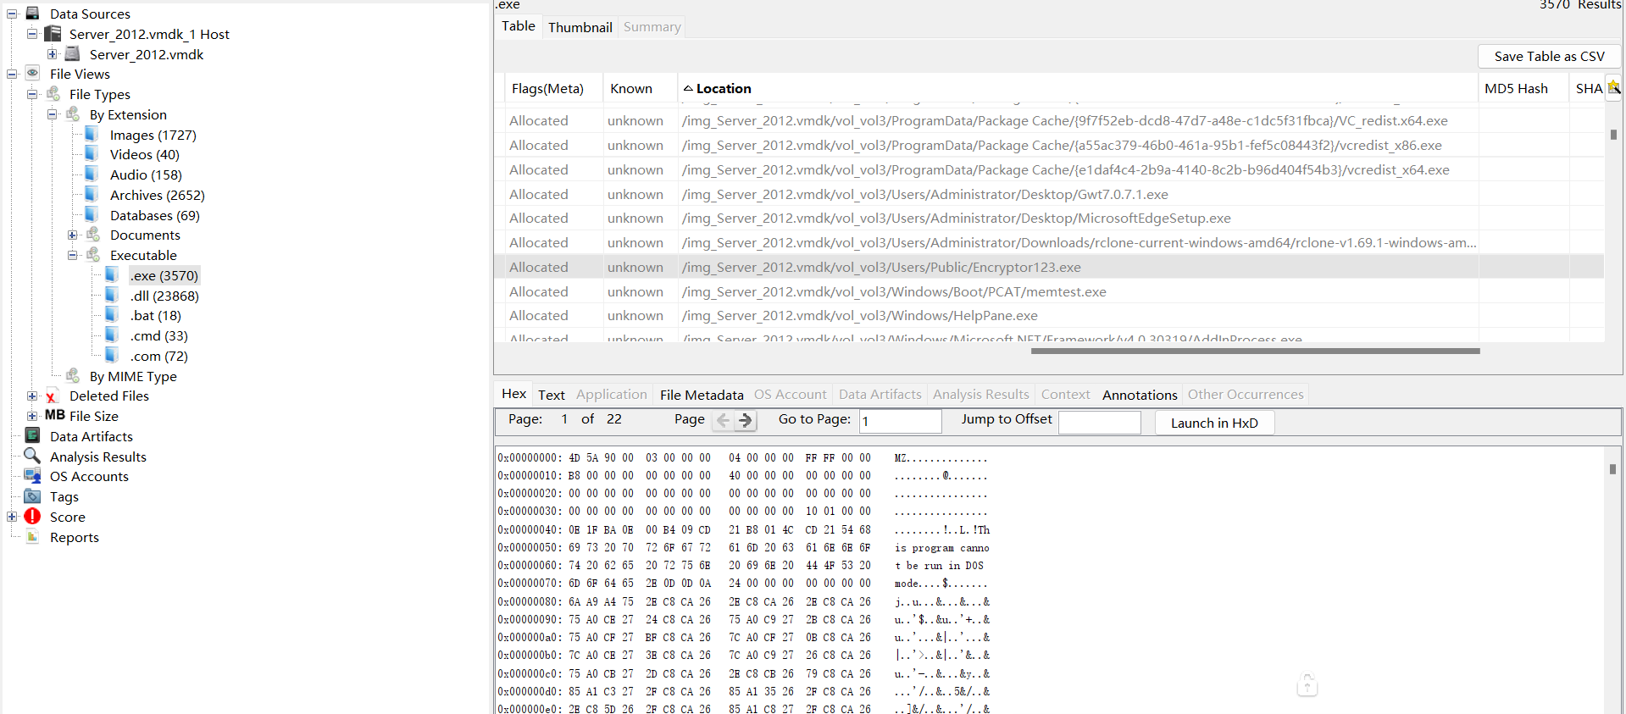Viewport: 1626px width, 714px height.
Task: Sort by MD5 Hash column header
Action: [1523, 88]
